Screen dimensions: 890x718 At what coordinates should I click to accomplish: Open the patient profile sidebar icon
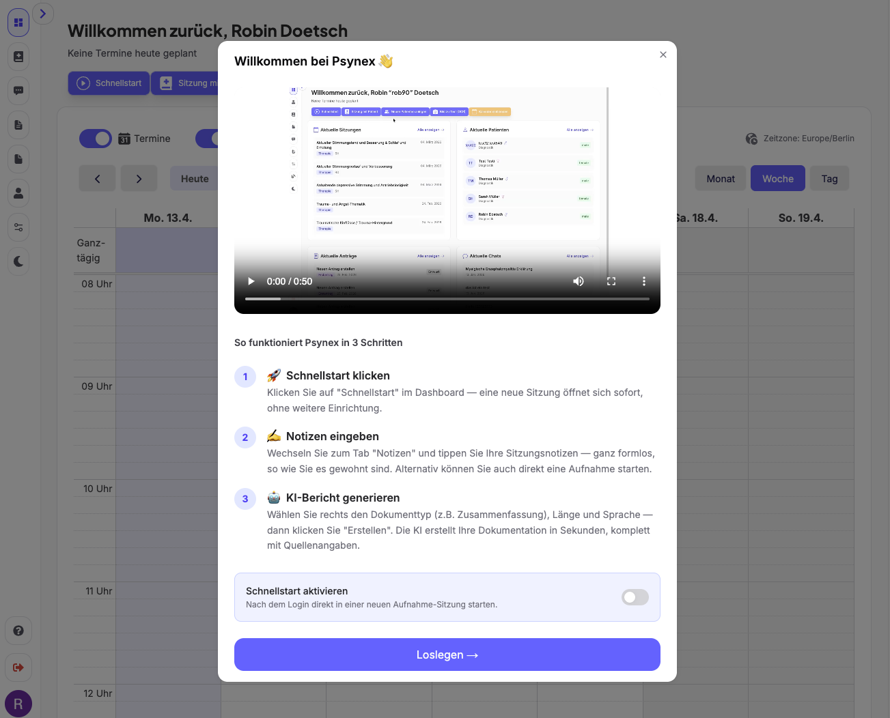point(18,193)
